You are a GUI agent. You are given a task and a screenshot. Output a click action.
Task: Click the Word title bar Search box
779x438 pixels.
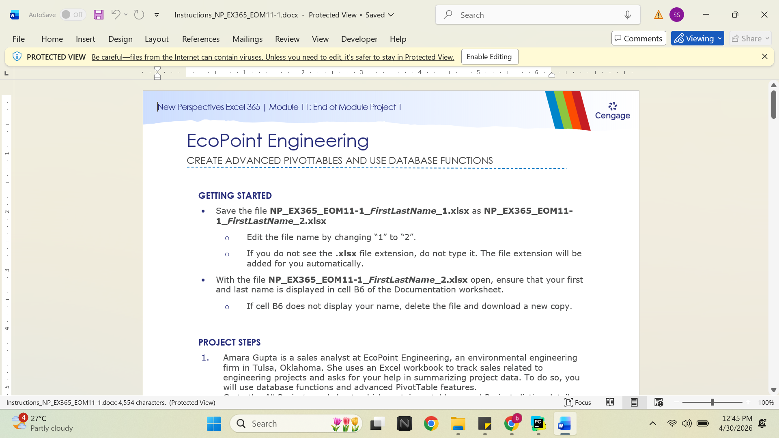pos(538,15)
